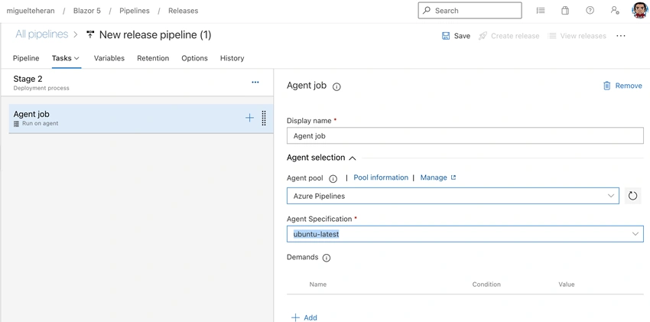Open the History tab

(232, 58)
